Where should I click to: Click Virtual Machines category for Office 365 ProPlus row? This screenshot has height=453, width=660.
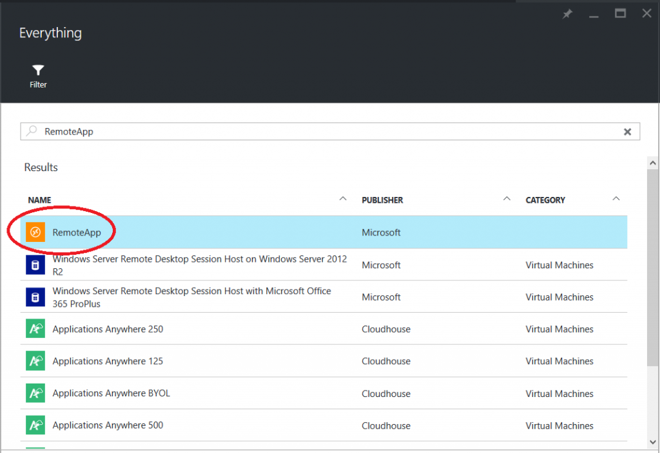point(559,297)
